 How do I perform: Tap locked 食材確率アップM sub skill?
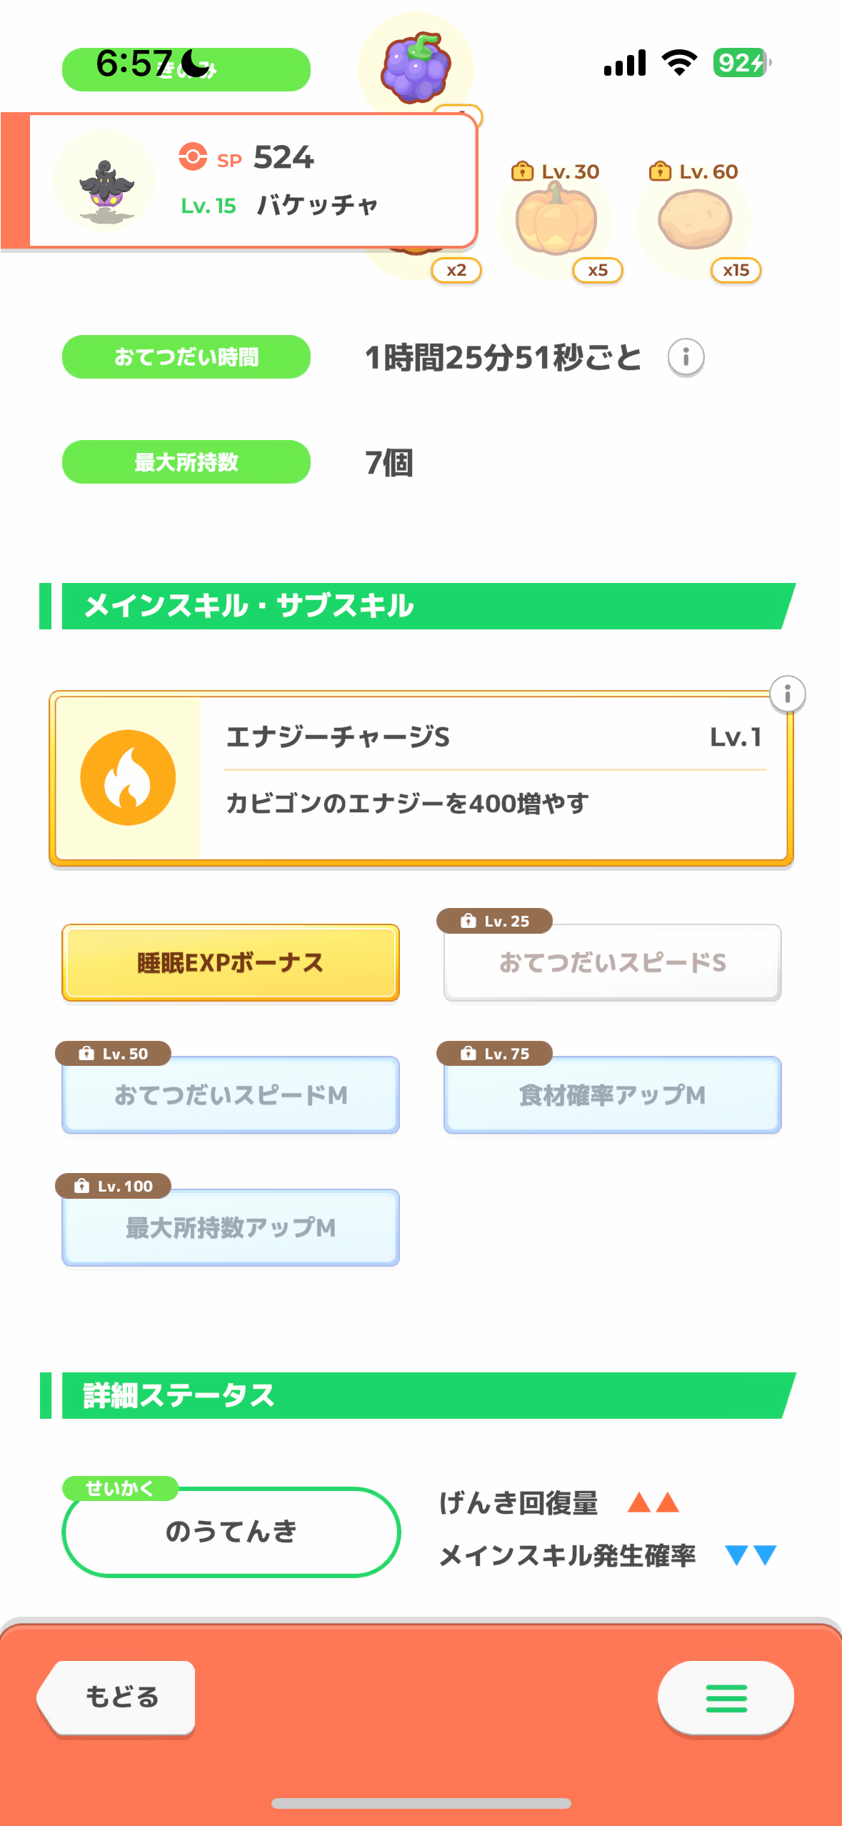pyautogui.click(x=612, y=1095)
